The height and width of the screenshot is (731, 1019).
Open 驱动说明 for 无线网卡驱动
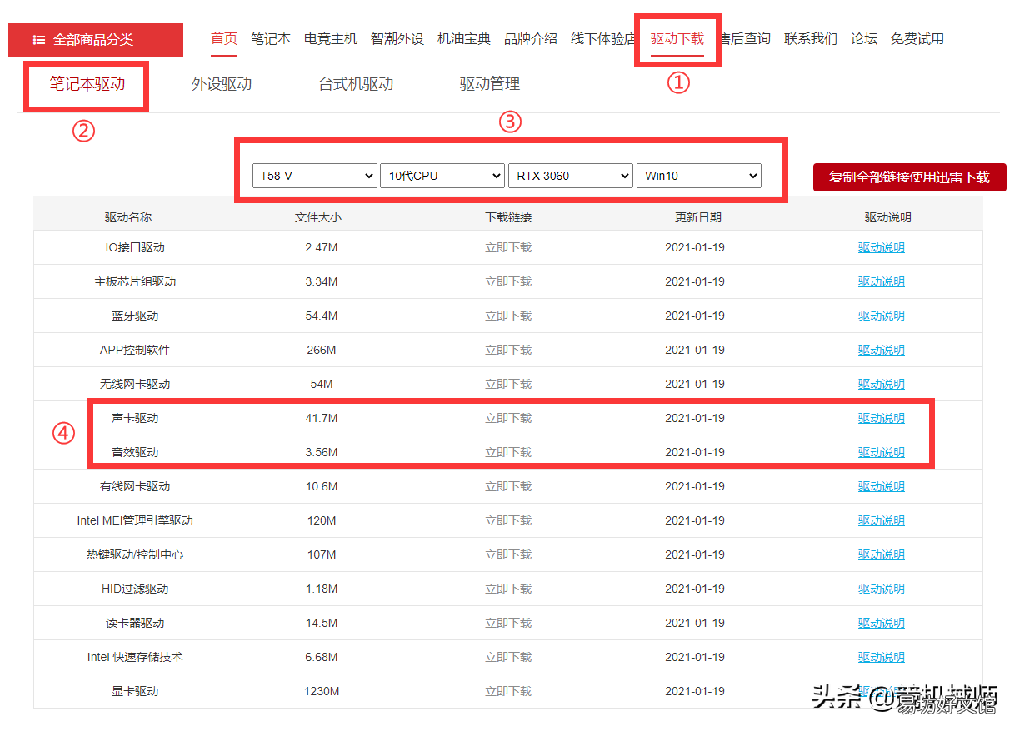click(882, 384)
